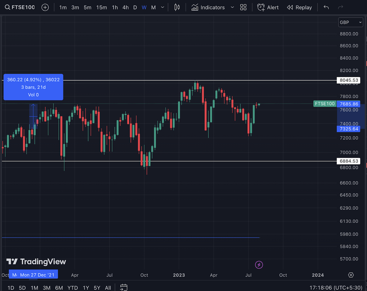Click the 7685.86 current price label
The width and height of the screenshot is (367, 291).
348,104
